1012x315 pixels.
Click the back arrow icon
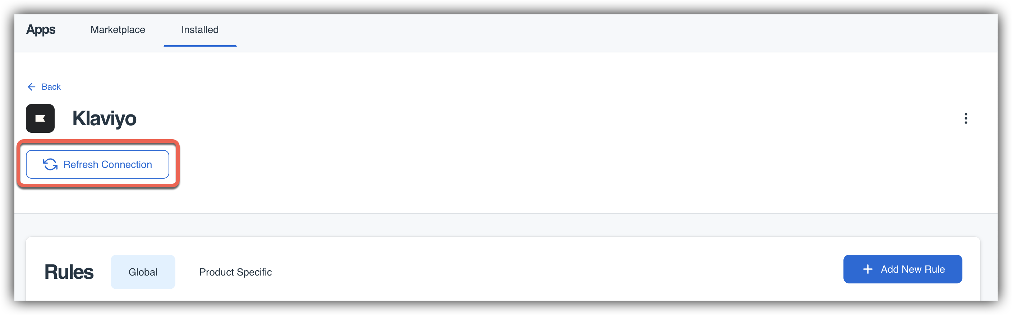[32, 87]
